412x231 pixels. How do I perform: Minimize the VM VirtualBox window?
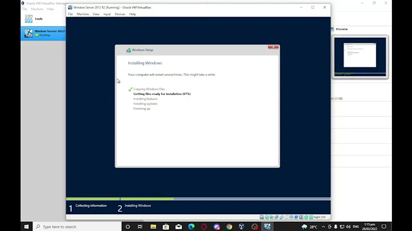(x=301, y=7)
